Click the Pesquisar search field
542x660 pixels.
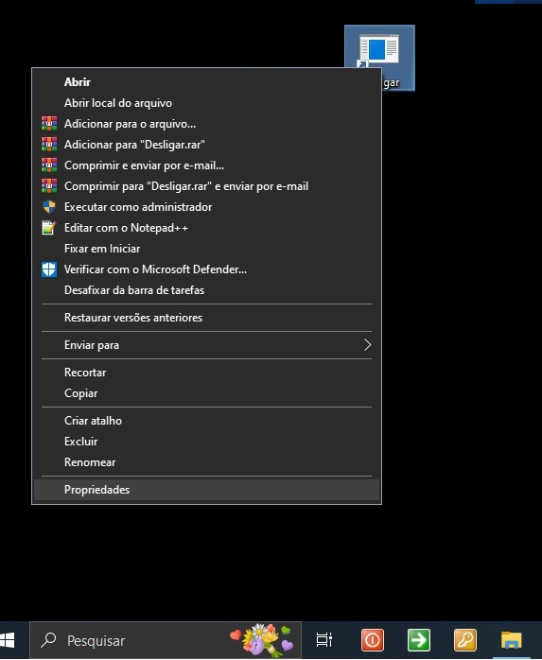[x=166, y=640]
